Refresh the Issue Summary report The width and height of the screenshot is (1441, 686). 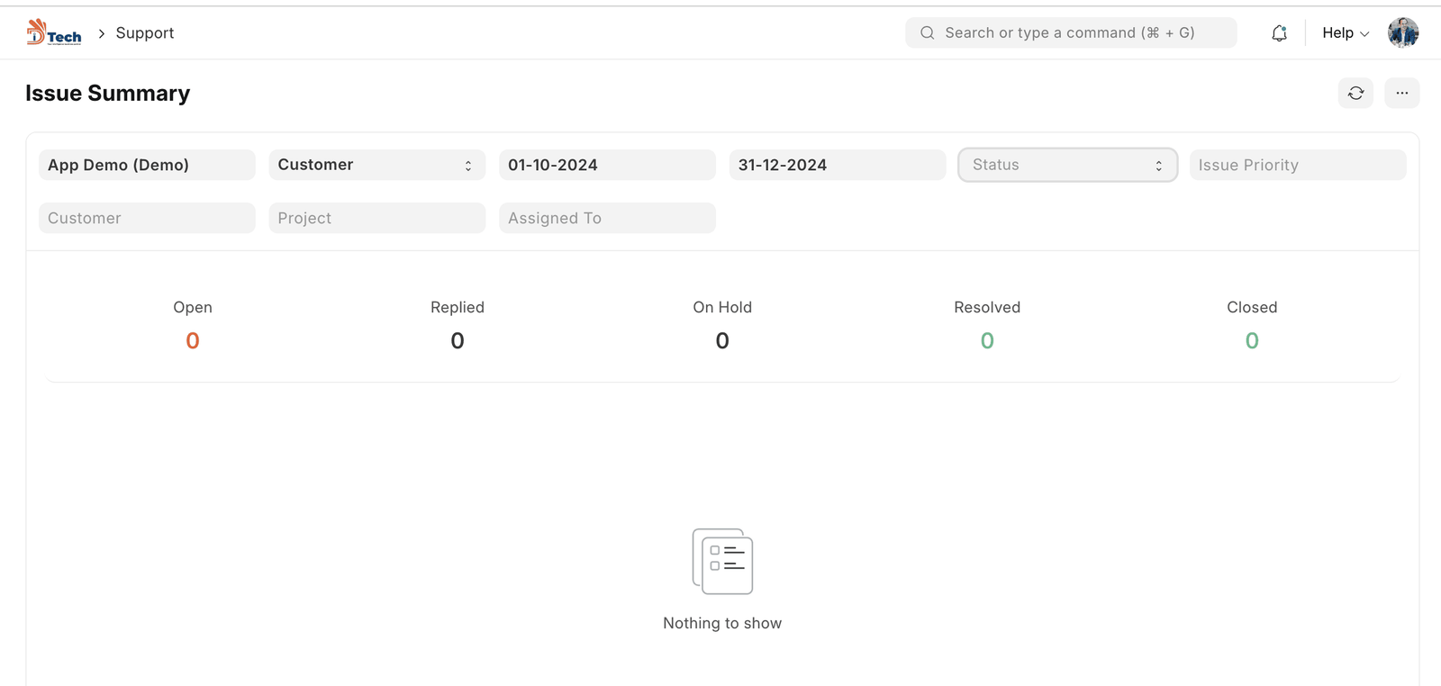pyautogui.click(x=1355, y=93)
